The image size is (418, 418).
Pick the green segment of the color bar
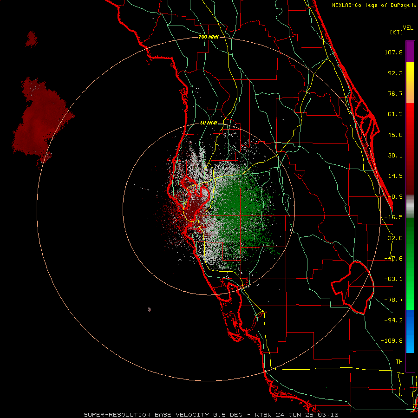[410, 264]
